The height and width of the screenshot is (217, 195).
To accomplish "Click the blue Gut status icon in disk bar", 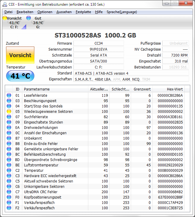I will 29,18.
